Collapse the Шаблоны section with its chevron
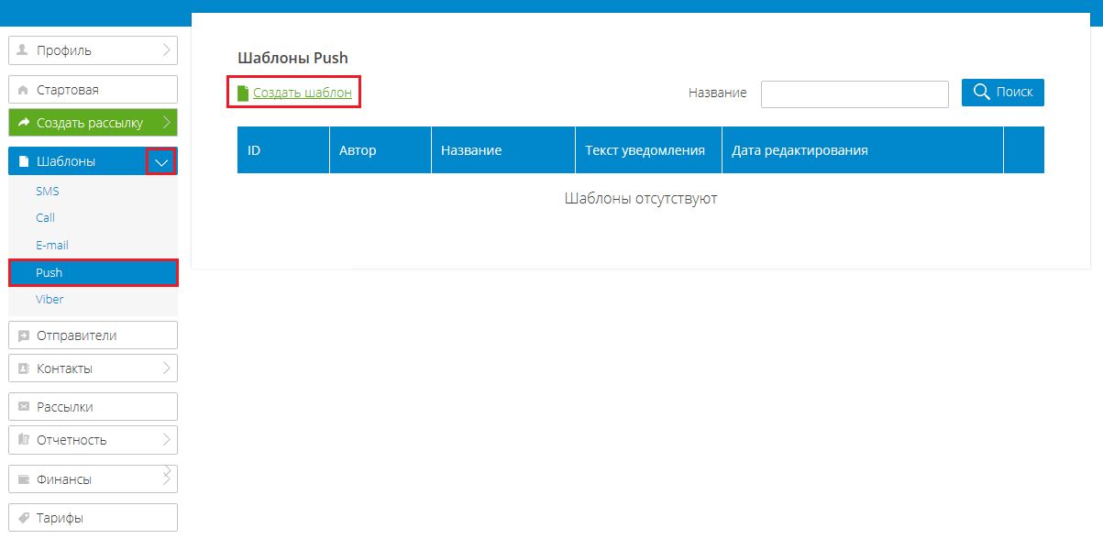1103x550 pixels. (162, 161)
